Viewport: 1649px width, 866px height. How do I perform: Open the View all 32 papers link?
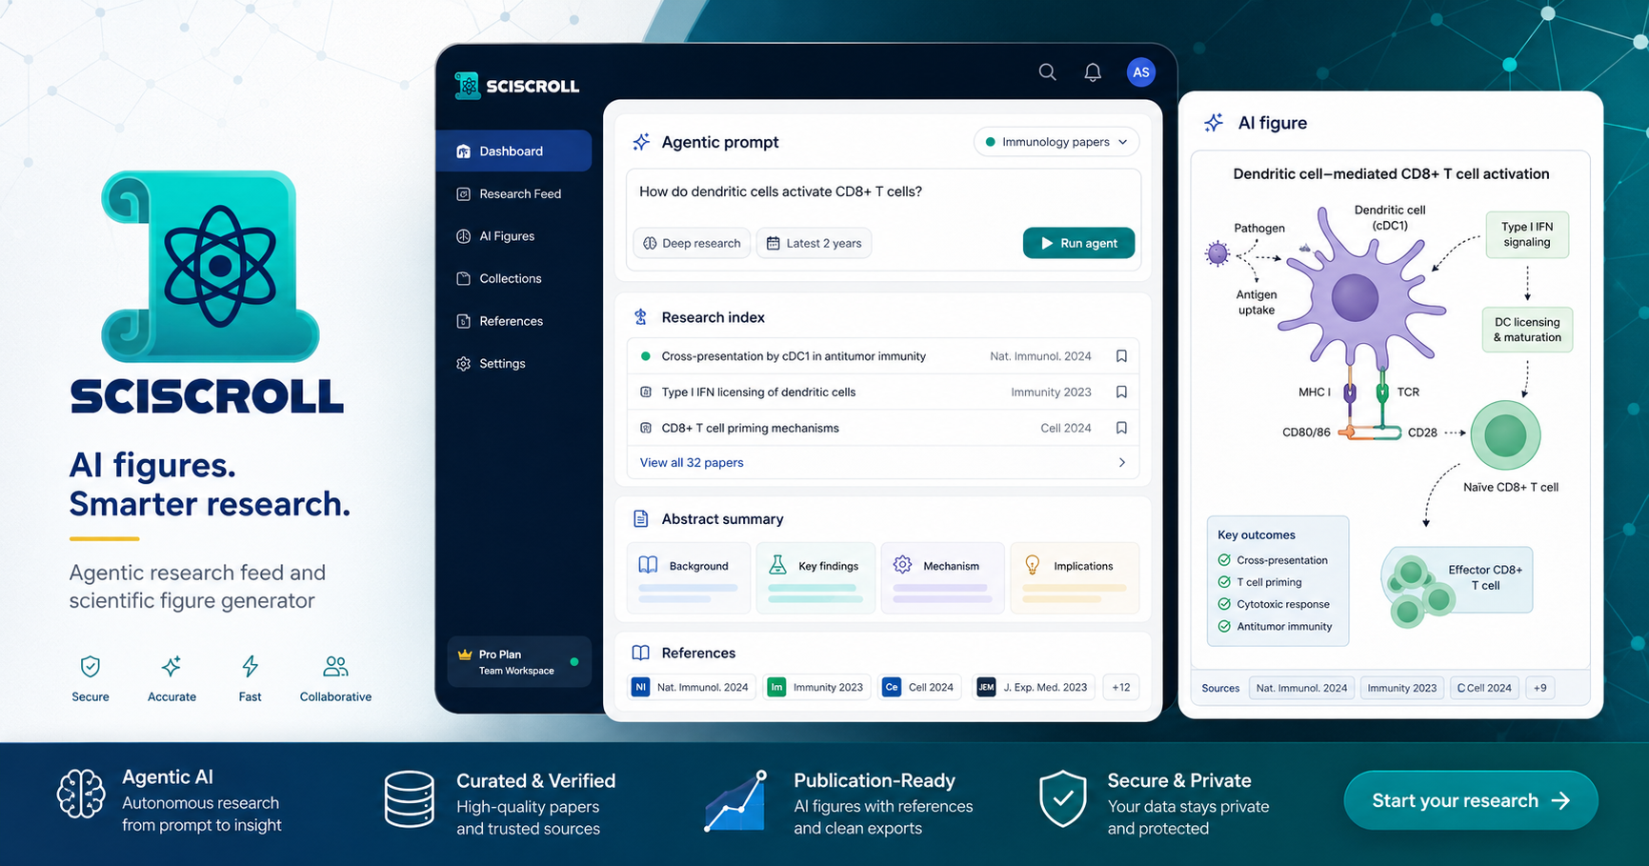(x=692, y=463)
